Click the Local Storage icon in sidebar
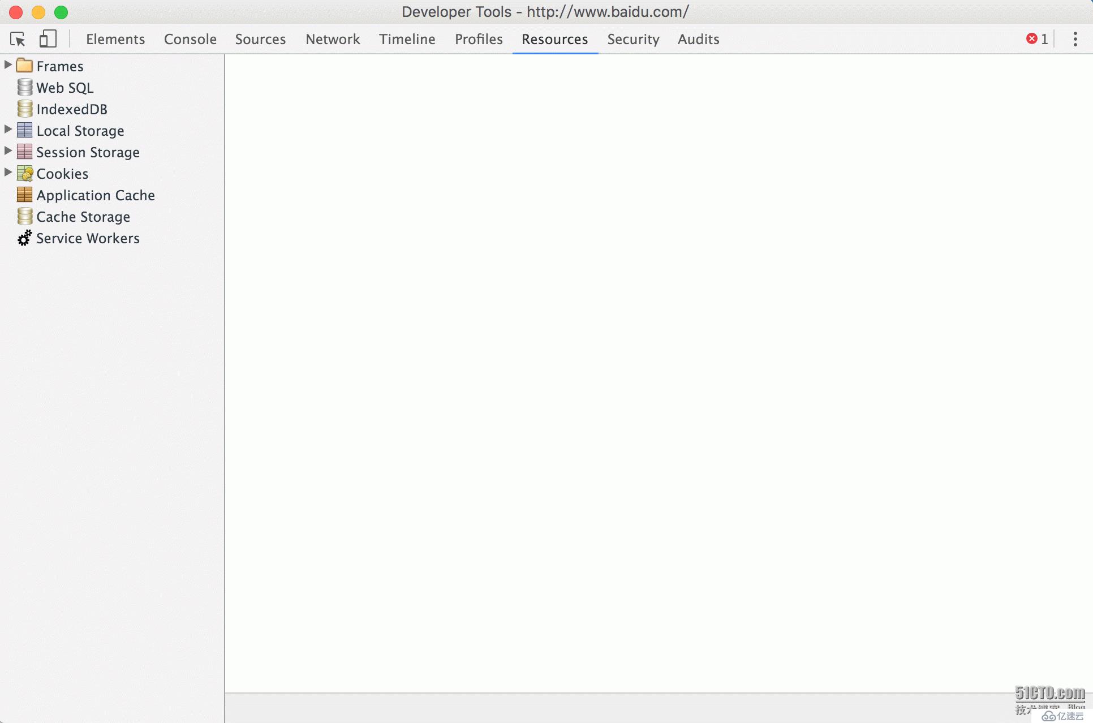The height and width of the screenshot is (723, 1093). tap(24, 129)
